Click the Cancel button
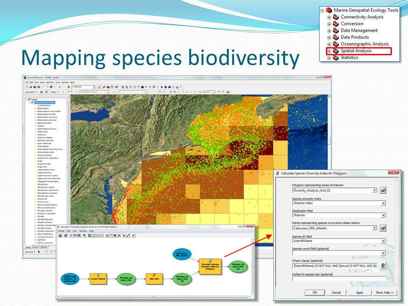This screenshot has width=408, height=306. pyautogui.click(x=336, y=292)
